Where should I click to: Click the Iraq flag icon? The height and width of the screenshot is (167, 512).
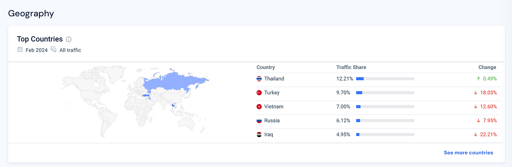coord(259,135)
